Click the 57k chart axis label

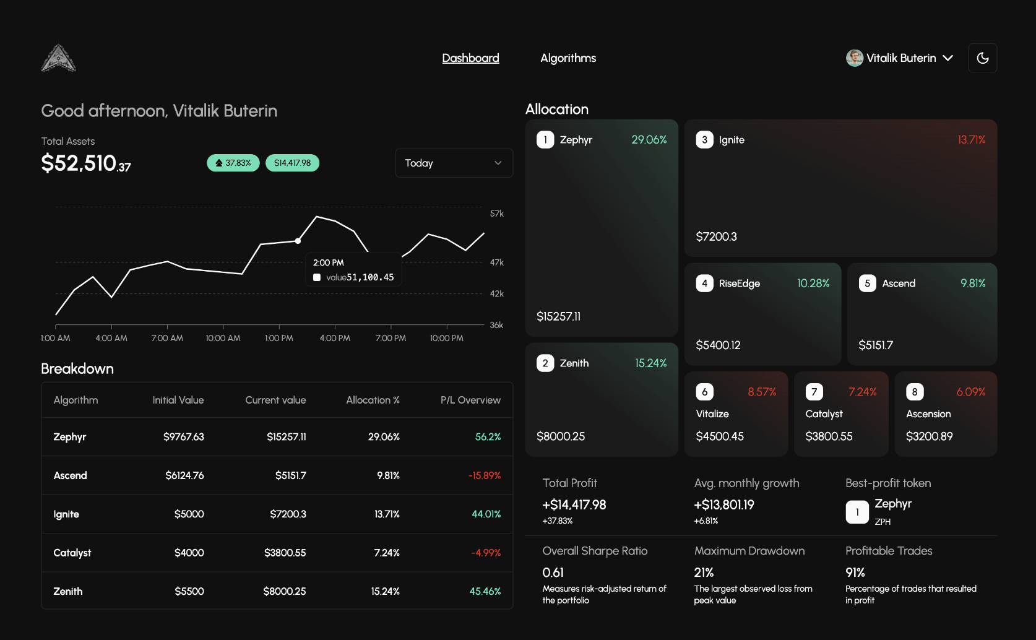tap(497, 214)
